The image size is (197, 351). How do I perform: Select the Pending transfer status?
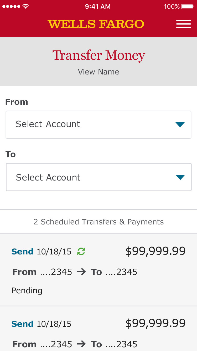27,291
